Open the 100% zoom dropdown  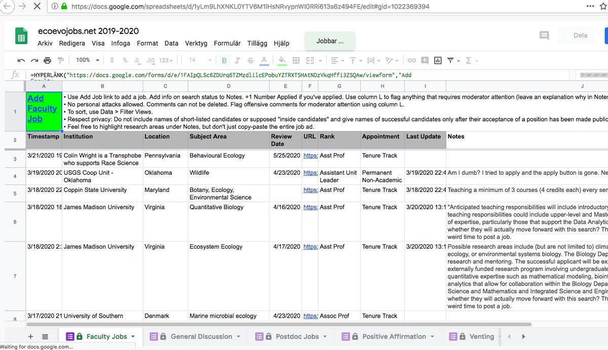coord(87,60)
